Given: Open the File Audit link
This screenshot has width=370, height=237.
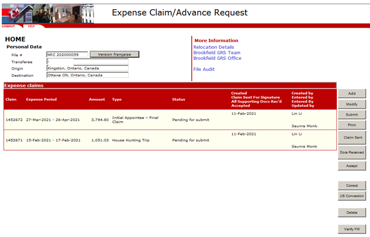Looking at the screenshot, I should [204, 69].
